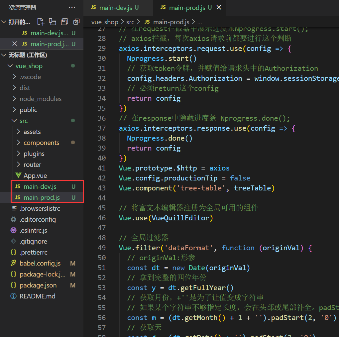Image resolution: width=339 pixels, height=337 pixels.
Task: Click the vue_shop breadcrumb segment
Action: (x=105, y=22)
